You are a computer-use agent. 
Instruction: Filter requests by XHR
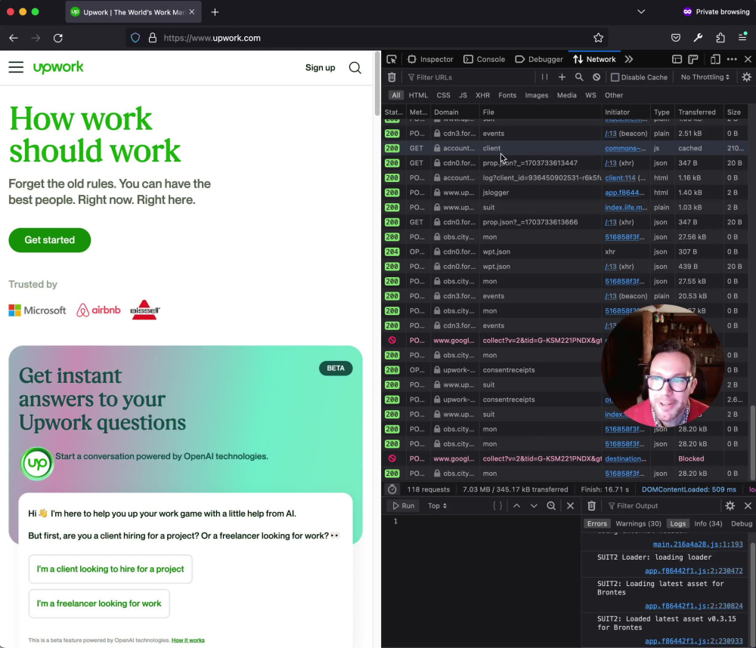pyautogui.click(x=482, y=95)
